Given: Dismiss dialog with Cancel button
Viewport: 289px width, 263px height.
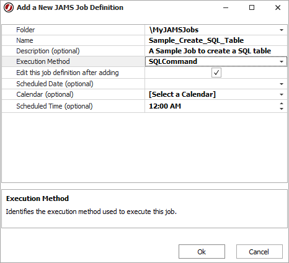Looking at the screenshot, I should click(x=259, y=252).
